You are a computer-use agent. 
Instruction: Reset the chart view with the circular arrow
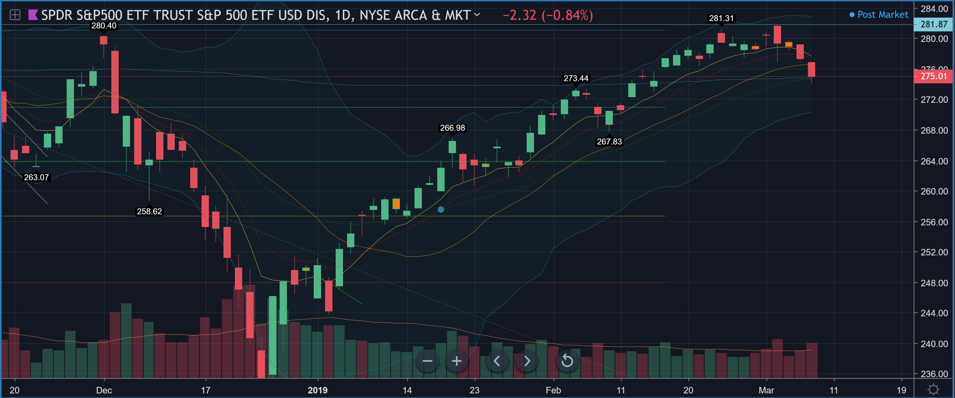point(567,361)
